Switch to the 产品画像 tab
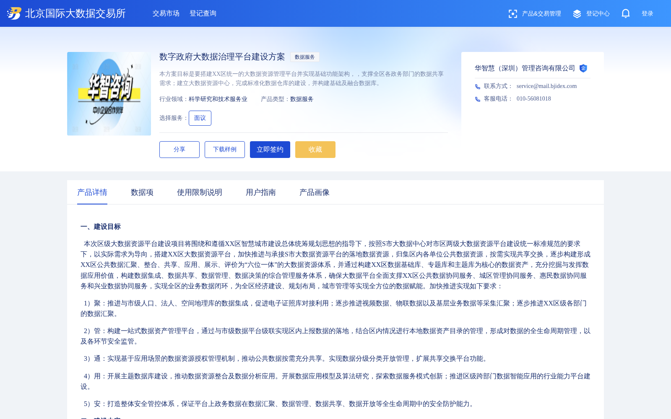The image size is (671, 419). [315, 192]
